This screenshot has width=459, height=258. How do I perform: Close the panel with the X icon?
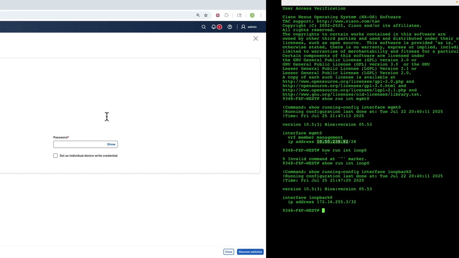[256, 38]
